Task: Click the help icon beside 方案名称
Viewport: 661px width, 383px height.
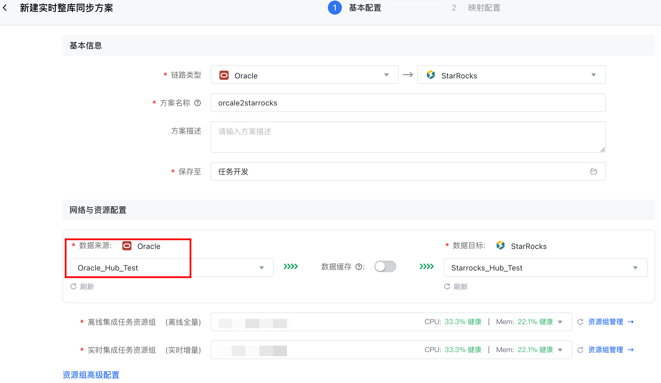Action: pyautogui.click(x=197, y=103)
